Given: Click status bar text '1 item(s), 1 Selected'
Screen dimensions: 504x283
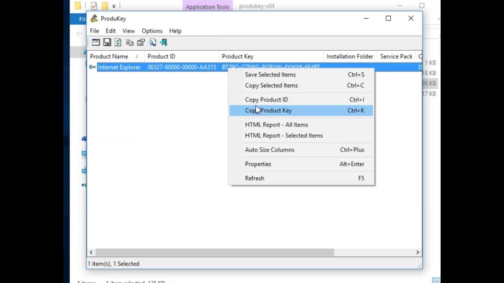Looking at the screenshot, I should tap(113, 264).
